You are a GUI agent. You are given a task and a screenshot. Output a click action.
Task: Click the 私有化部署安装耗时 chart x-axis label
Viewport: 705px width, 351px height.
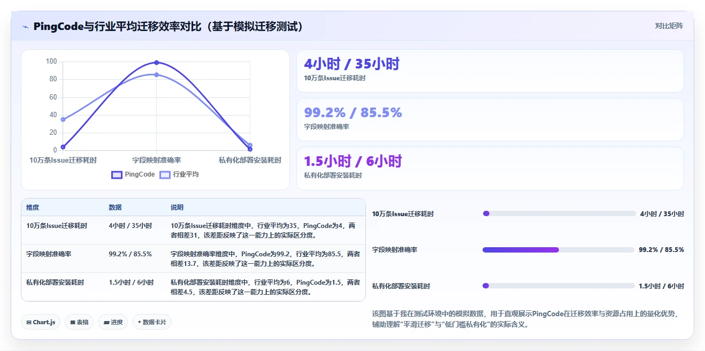coord(250,160)
